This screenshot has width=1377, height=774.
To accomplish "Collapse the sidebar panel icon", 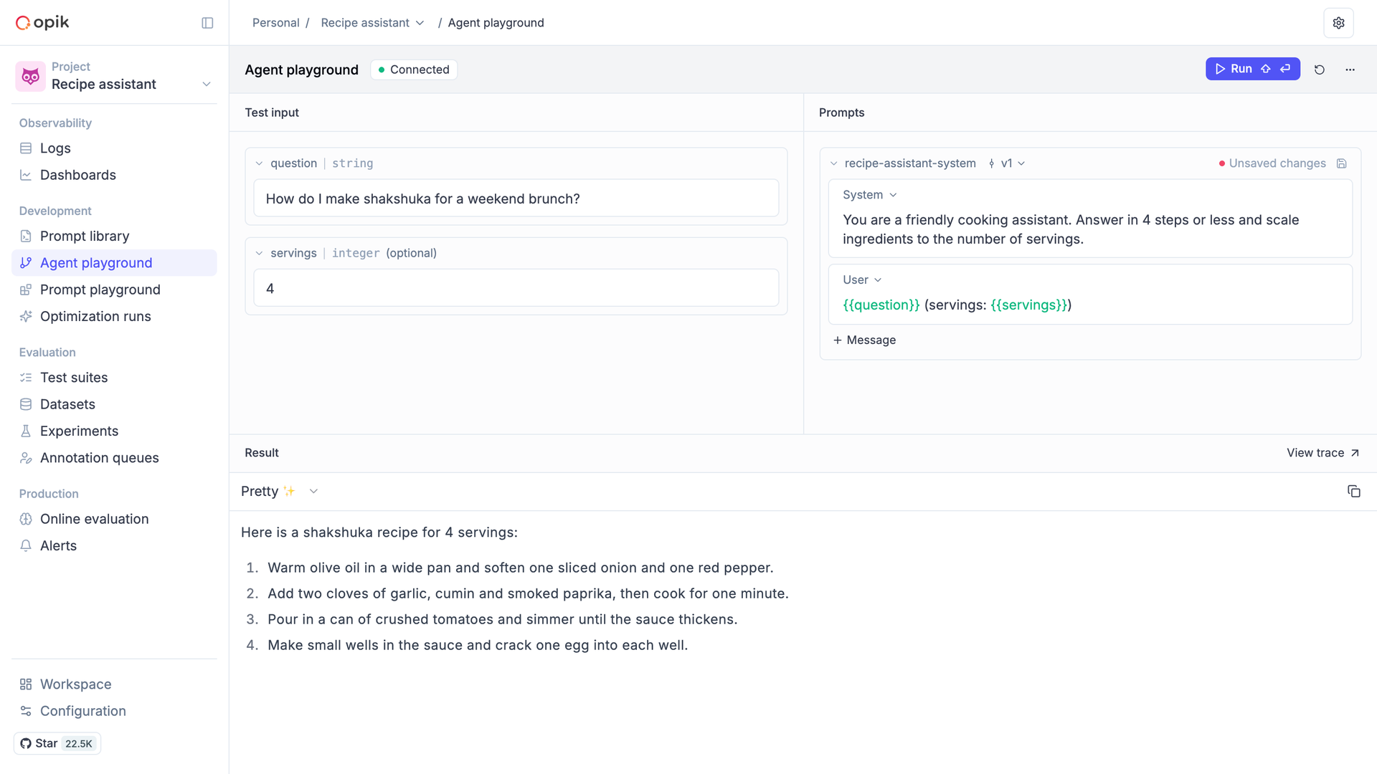I will pos(207,23).
